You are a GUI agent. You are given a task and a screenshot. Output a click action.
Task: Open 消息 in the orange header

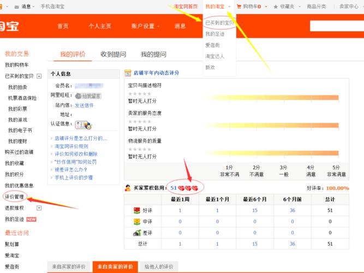coord(180,26)
